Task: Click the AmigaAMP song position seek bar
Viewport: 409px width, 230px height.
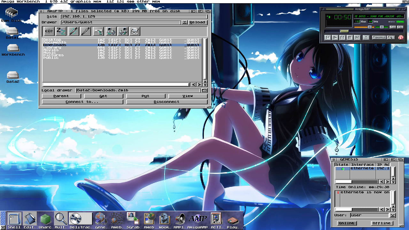Action: pyautogui.click(x=364, y=31)
